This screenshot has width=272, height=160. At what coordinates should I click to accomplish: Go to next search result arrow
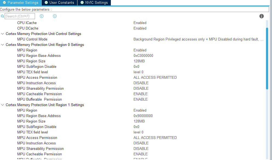55,16
